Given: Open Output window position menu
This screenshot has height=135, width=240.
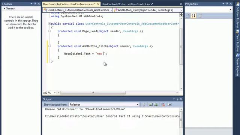Looking at the screenshot, I should (x=174, y=99).
